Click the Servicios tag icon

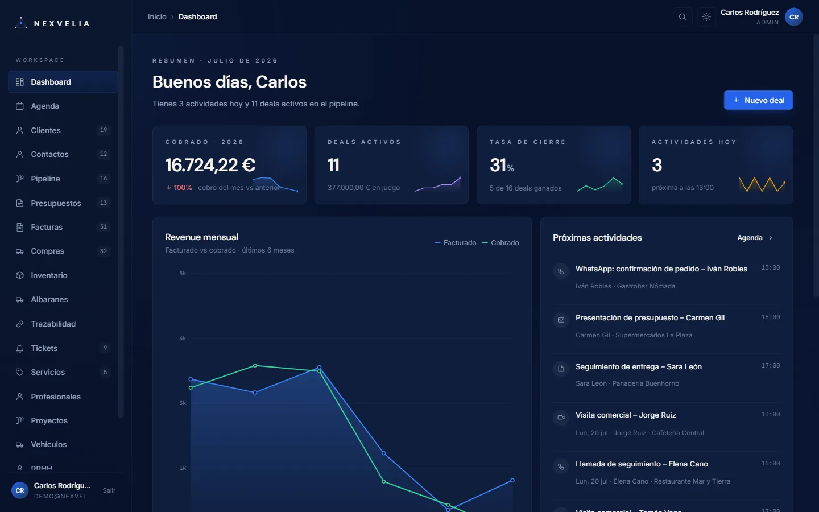click(x=20, y=372)
